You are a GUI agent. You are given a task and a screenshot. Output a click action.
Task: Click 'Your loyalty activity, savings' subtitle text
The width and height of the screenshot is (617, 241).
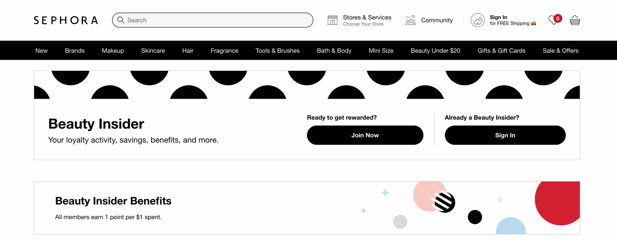(x=133, y=140)
